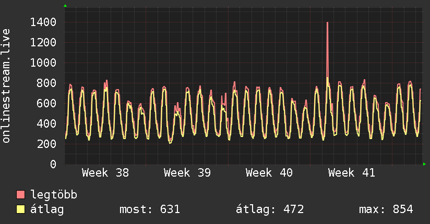
Task: Click the 800 y-axis value
Action: (x=46, y=83)
